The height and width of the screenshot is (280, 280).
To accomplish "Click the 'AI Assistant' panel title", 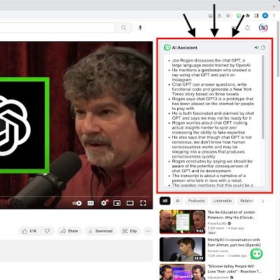I will point(184,48).
